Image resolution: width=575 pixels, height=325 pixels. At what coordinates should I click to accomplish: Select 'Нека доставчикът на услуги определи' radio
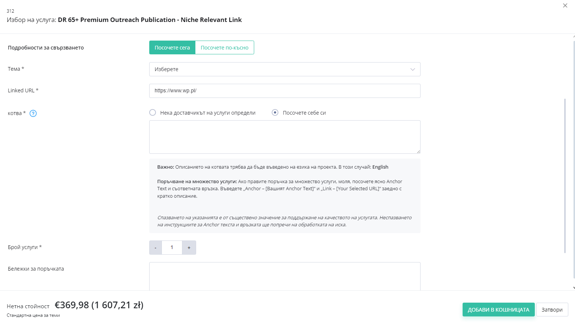coord(153,112)
